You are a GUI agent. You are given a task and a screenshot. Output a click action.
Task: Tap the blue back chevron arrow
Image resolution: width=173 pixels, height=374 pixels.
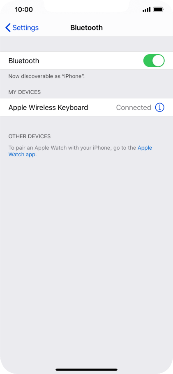8,27
